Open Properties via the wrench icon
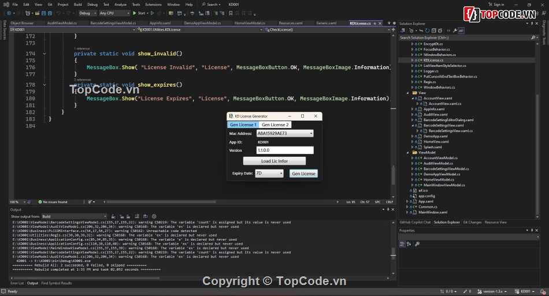 [x=455, y=31]
